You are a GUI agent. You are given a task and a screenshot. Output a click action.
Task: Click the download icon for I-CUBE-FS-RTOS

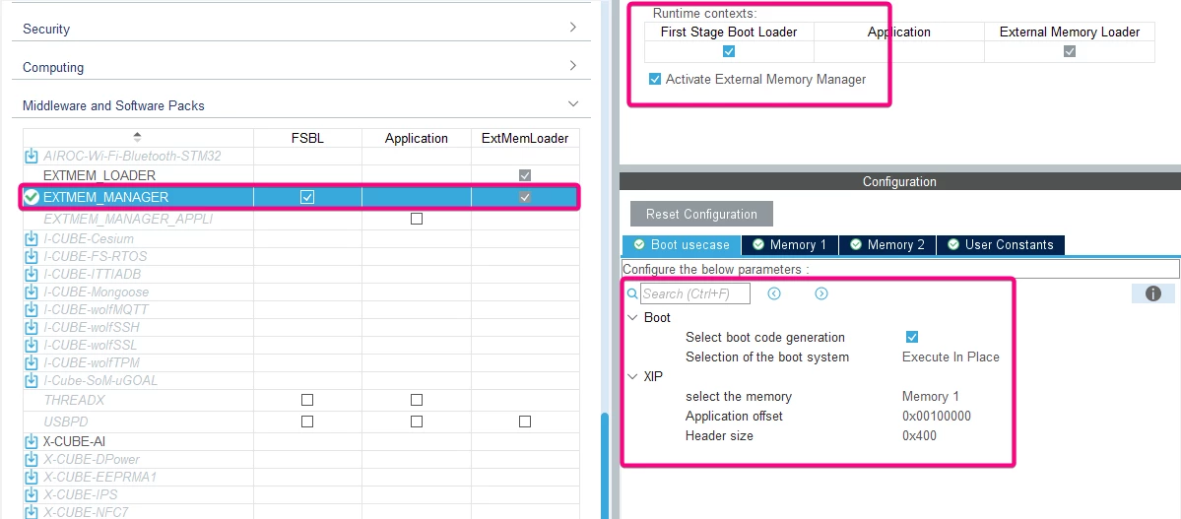(32, 256)
